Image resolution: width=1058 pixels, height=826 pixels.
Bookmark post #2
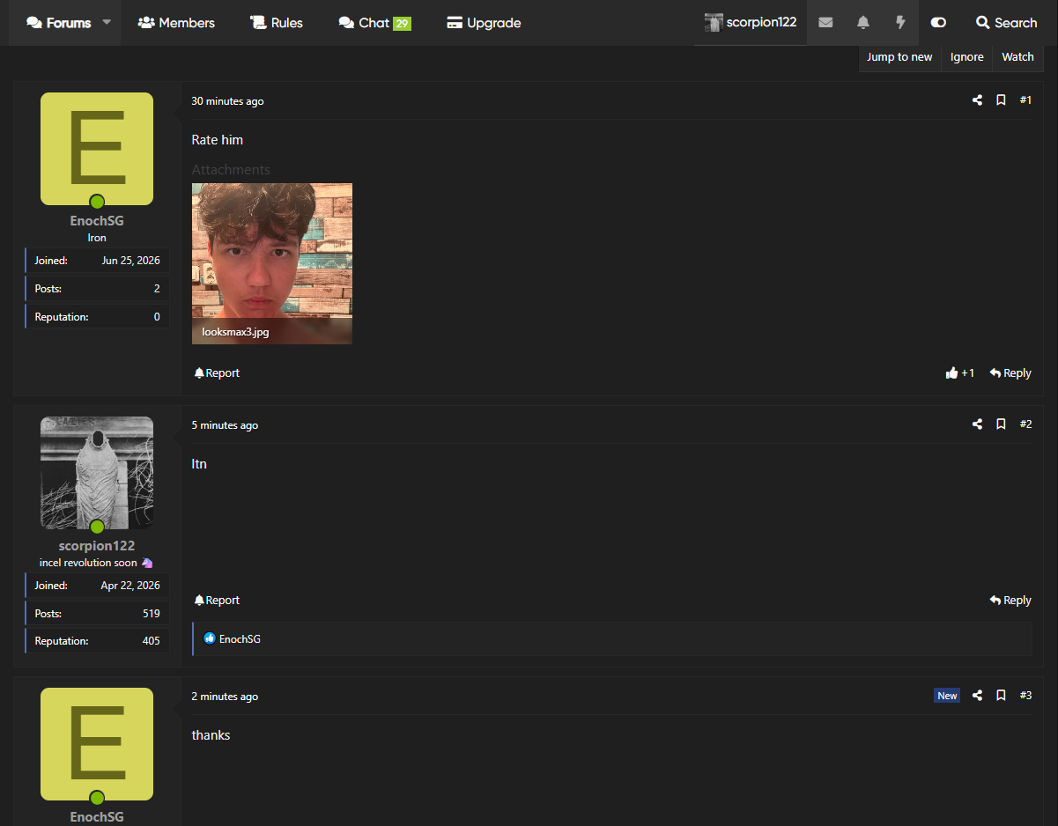coord(1001,424)
